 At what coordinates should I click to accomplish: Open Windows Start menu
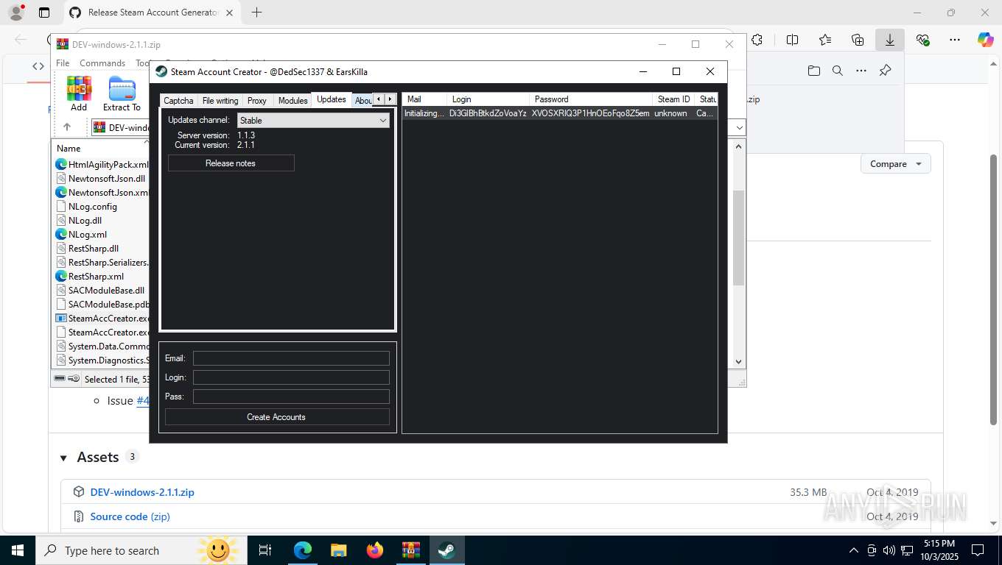pyautogui.click(x=17, y=550)
